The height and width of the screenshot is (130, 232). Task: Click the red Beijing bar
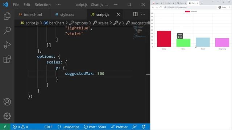(164, 39)
